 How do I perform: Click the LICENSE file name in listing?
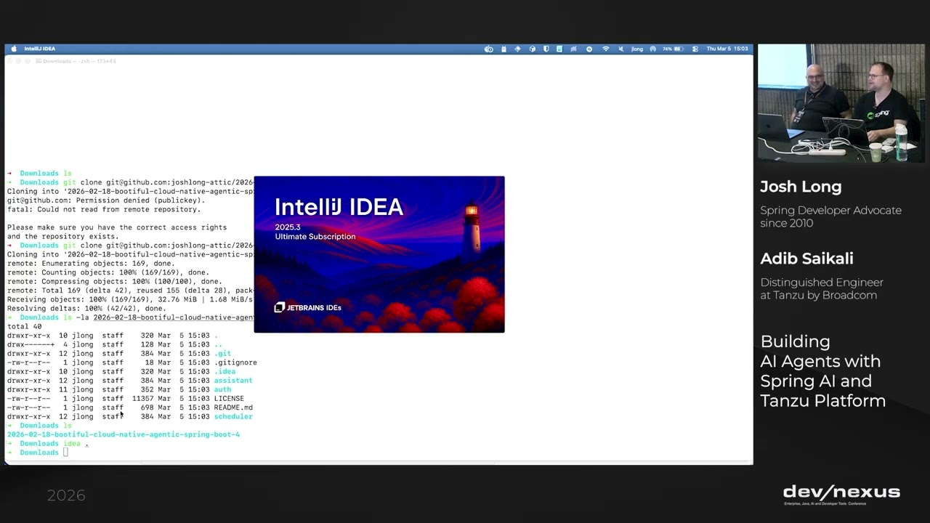(x=229, y=398)
